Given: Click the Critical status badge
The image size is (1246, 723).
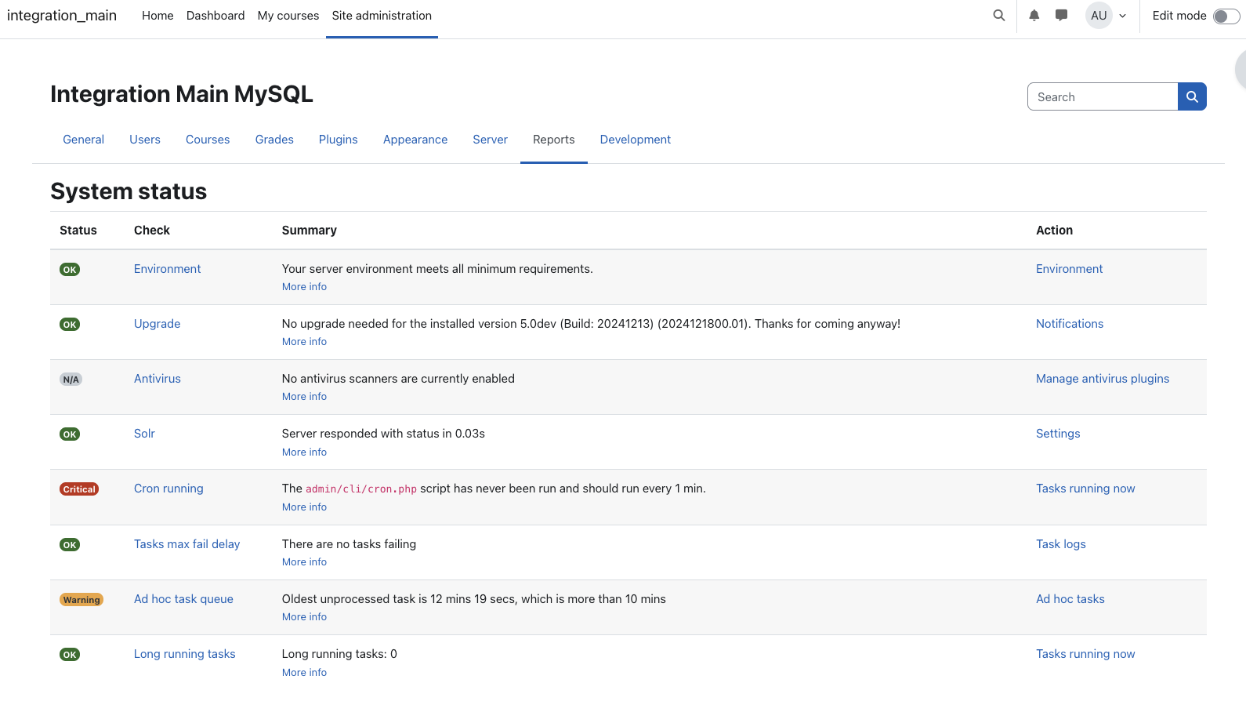Looking at the screenshot, I should 79,489.
